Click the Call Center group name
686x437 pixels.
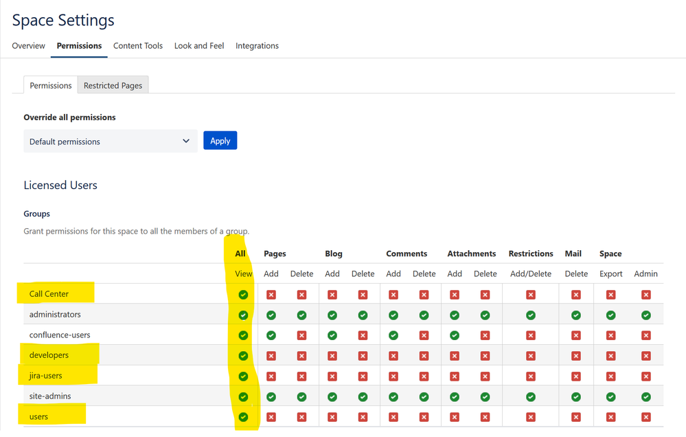[x=49, y=294]
